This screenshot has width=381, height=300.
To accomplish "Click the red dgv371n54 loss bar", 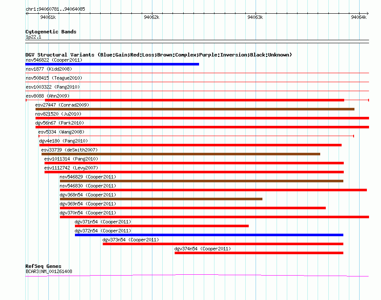I will (x=162, y=226).
